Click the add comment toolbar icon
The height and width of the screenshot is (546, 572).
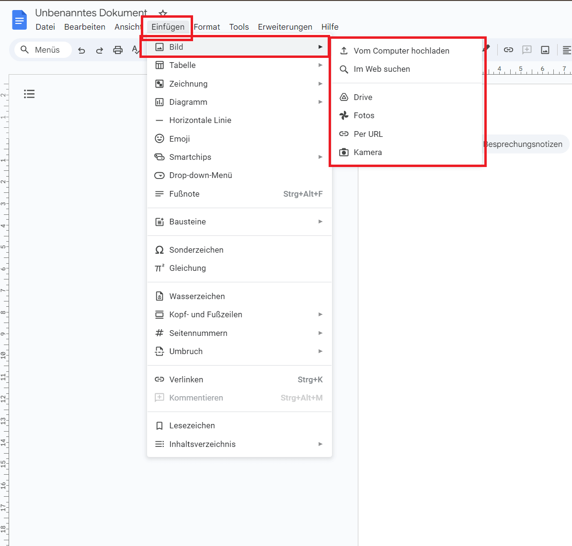(x=526, y=50)
